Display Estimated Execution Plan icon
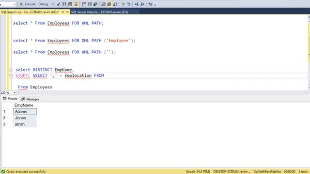This screenshot has width=310, height=174. [64, 4]
